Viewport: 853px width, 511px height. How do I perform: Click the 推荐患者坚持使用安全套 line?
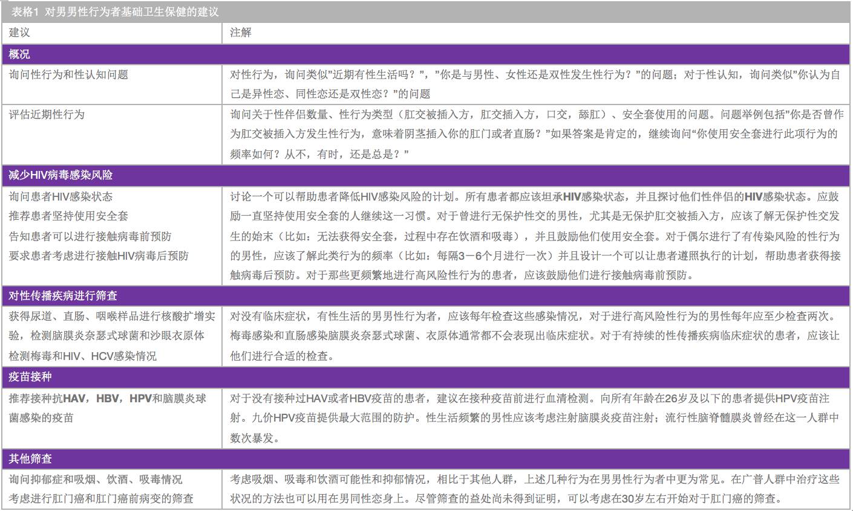click(x=68, y=216)
